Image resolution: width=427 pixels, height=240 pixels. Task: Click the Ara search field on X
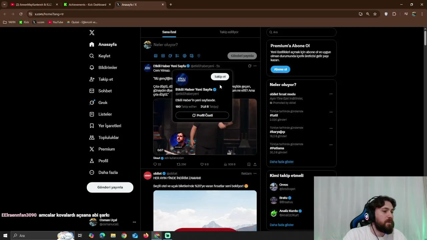301,32
